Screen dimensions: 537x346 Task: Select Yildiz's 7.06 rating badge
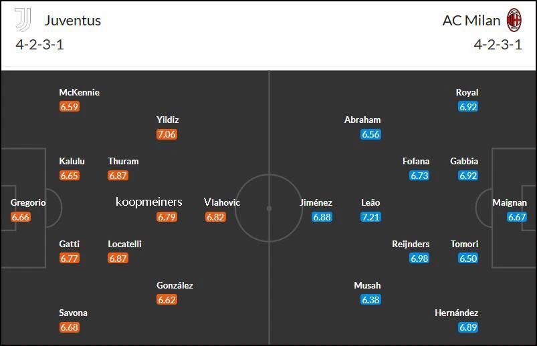(x=167, y=134)
